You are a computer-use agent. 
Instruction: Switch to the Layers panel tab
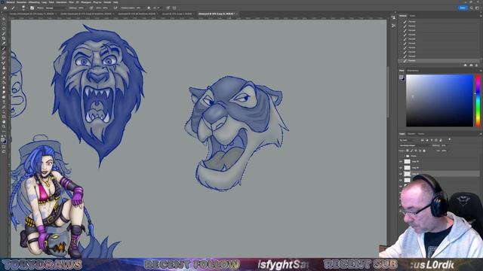click(402, 134)
